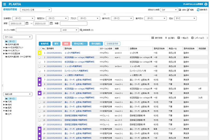Viewport: 210px width, 140px height.
Task: Toggle the select-all checkbox in table header
Action: point(39,49)
